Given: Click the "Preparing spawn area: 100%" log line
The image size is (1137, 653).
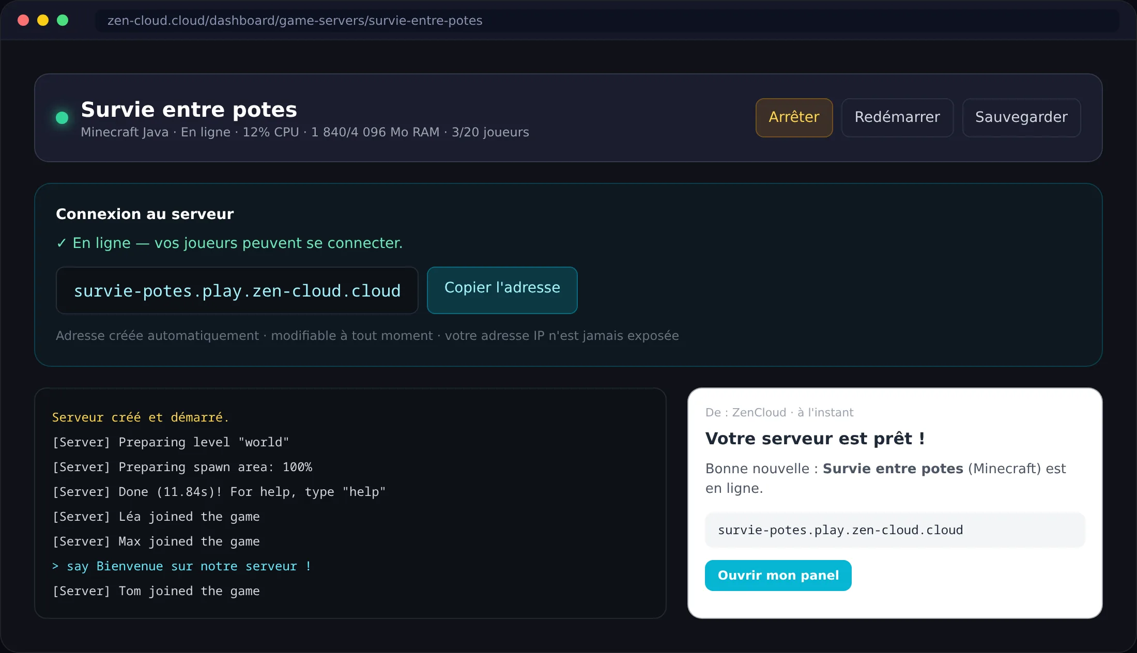Looking at the screenshot, I should [x=182, y=467].
